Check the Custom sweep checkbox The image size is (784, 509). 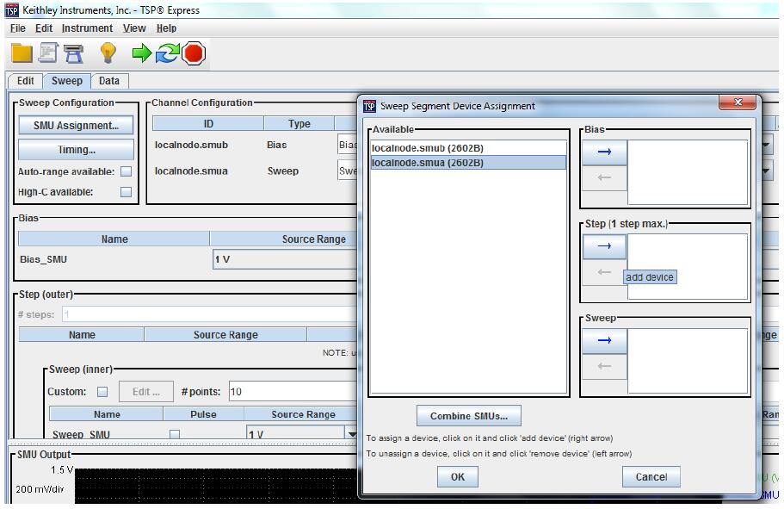pyautogui.click(x=102, y=392)
